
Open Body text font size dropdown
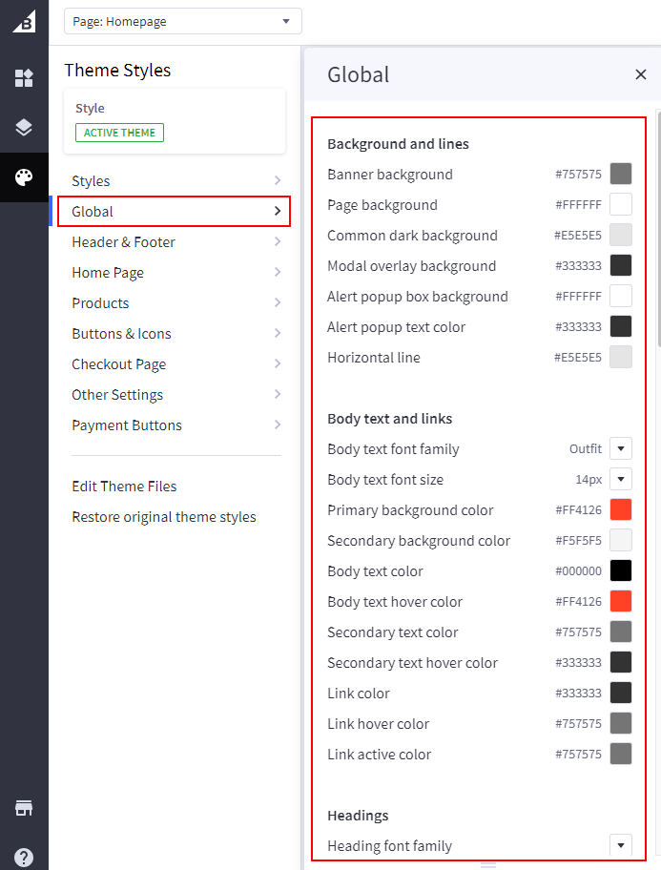[x=621, y=480]
